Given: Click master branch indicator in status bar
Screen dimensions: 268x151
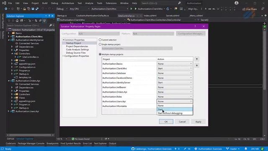Looking at the screenshot, I should coord(233,149).
